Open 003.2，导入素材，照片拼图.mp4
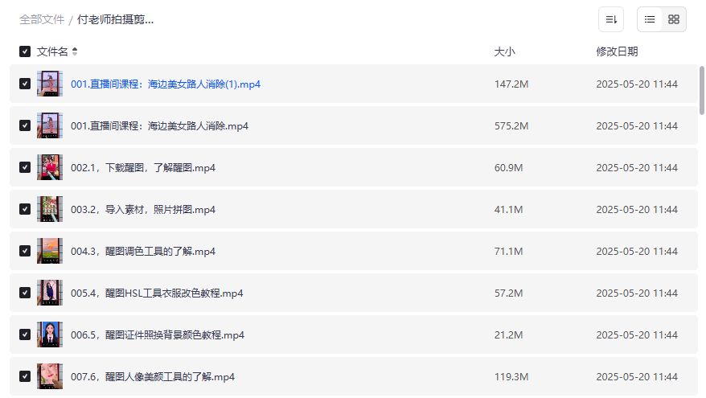Screen dimensions: 706x398 (143, 210)
